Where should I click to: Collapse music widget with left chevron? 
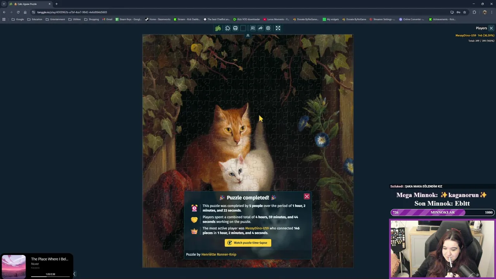(74, 274)
